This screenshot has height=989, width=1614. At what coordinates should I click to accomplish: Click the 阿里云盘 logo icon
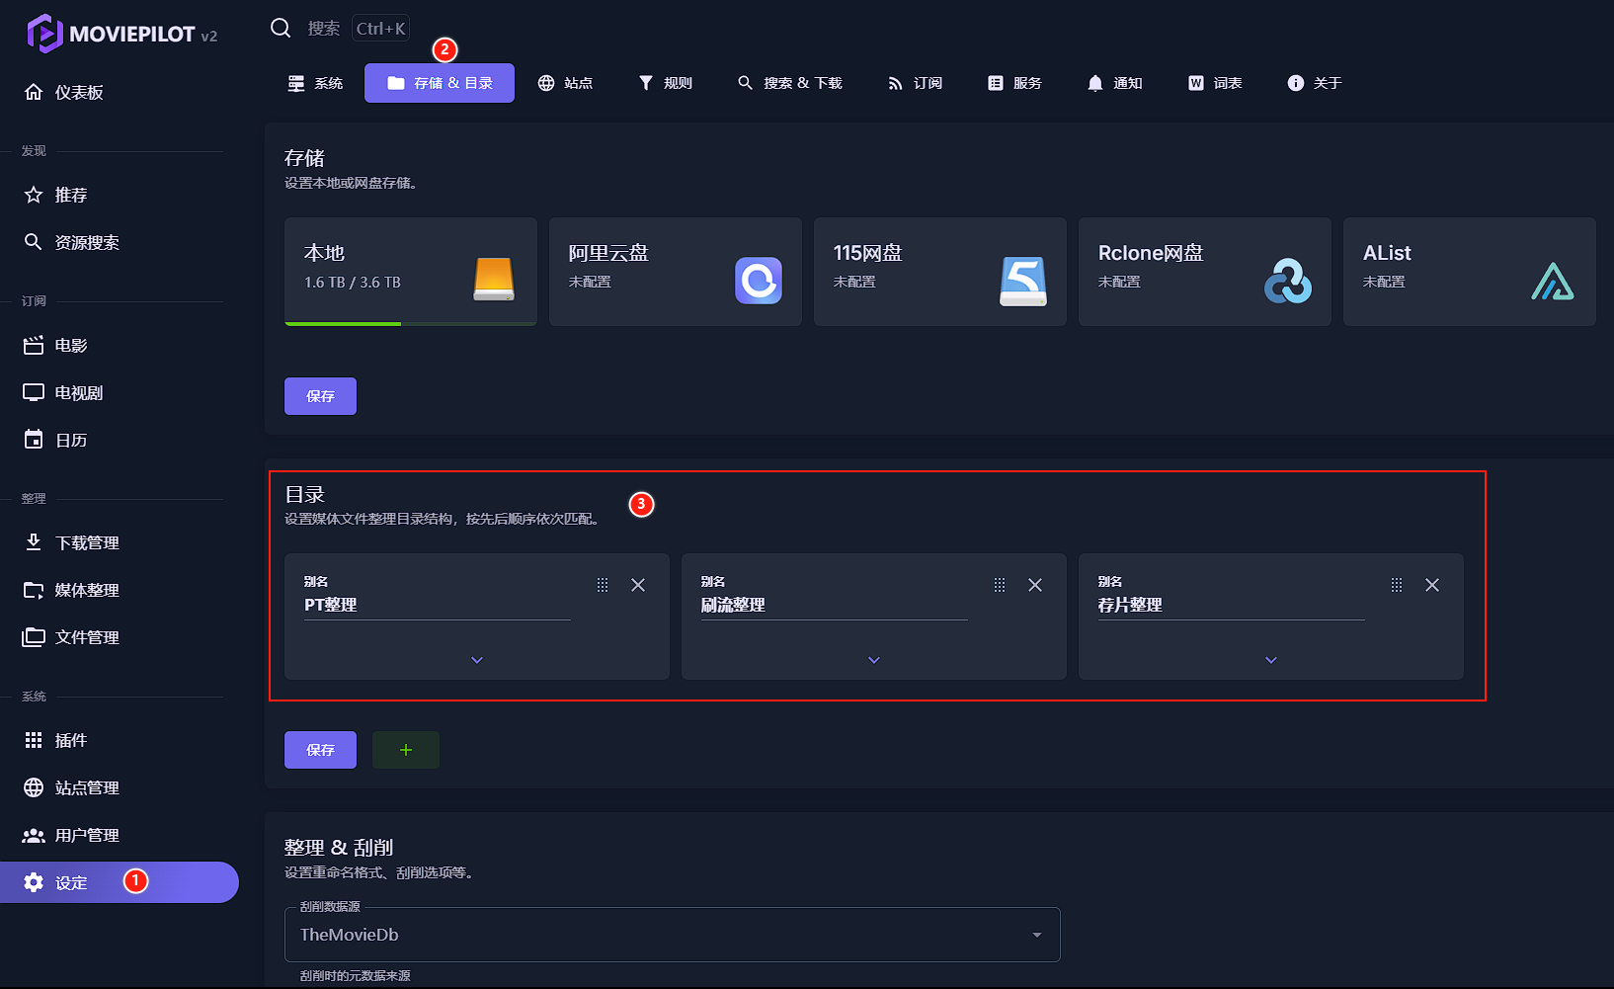pos(759,281)
